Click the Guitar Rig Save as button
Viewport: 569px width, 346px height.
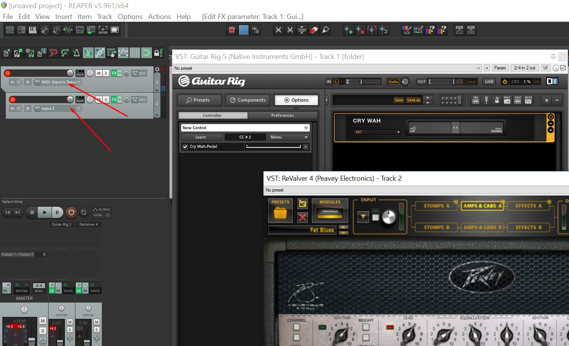click(414, 100)
